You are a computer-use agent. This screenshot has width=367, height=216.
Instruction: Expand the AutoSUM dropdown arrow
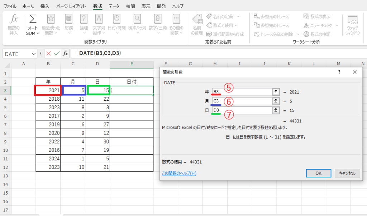pyautogui.click(x=38, y=33)
